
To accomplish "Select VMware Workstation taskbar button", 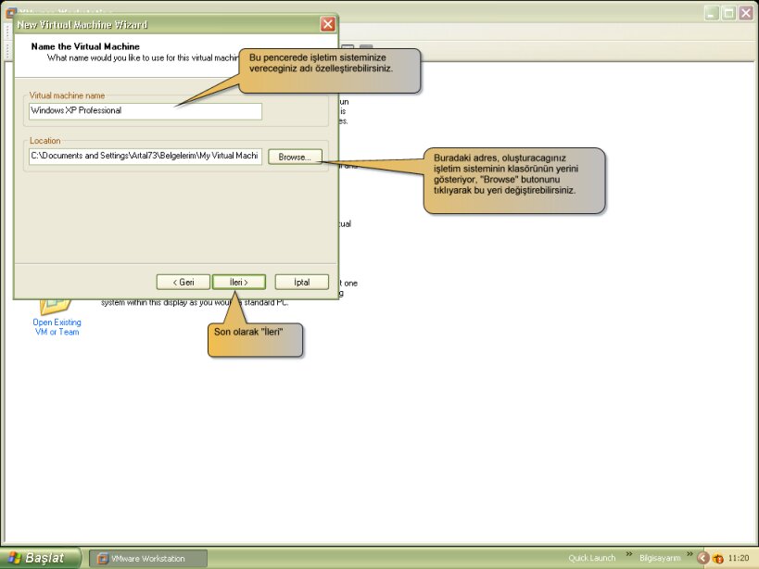I will tap(148, 559).
